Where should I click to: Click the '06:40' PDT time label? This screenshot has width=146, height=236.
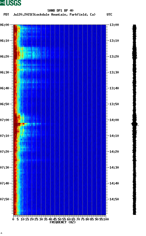click(x=4, y=88)
